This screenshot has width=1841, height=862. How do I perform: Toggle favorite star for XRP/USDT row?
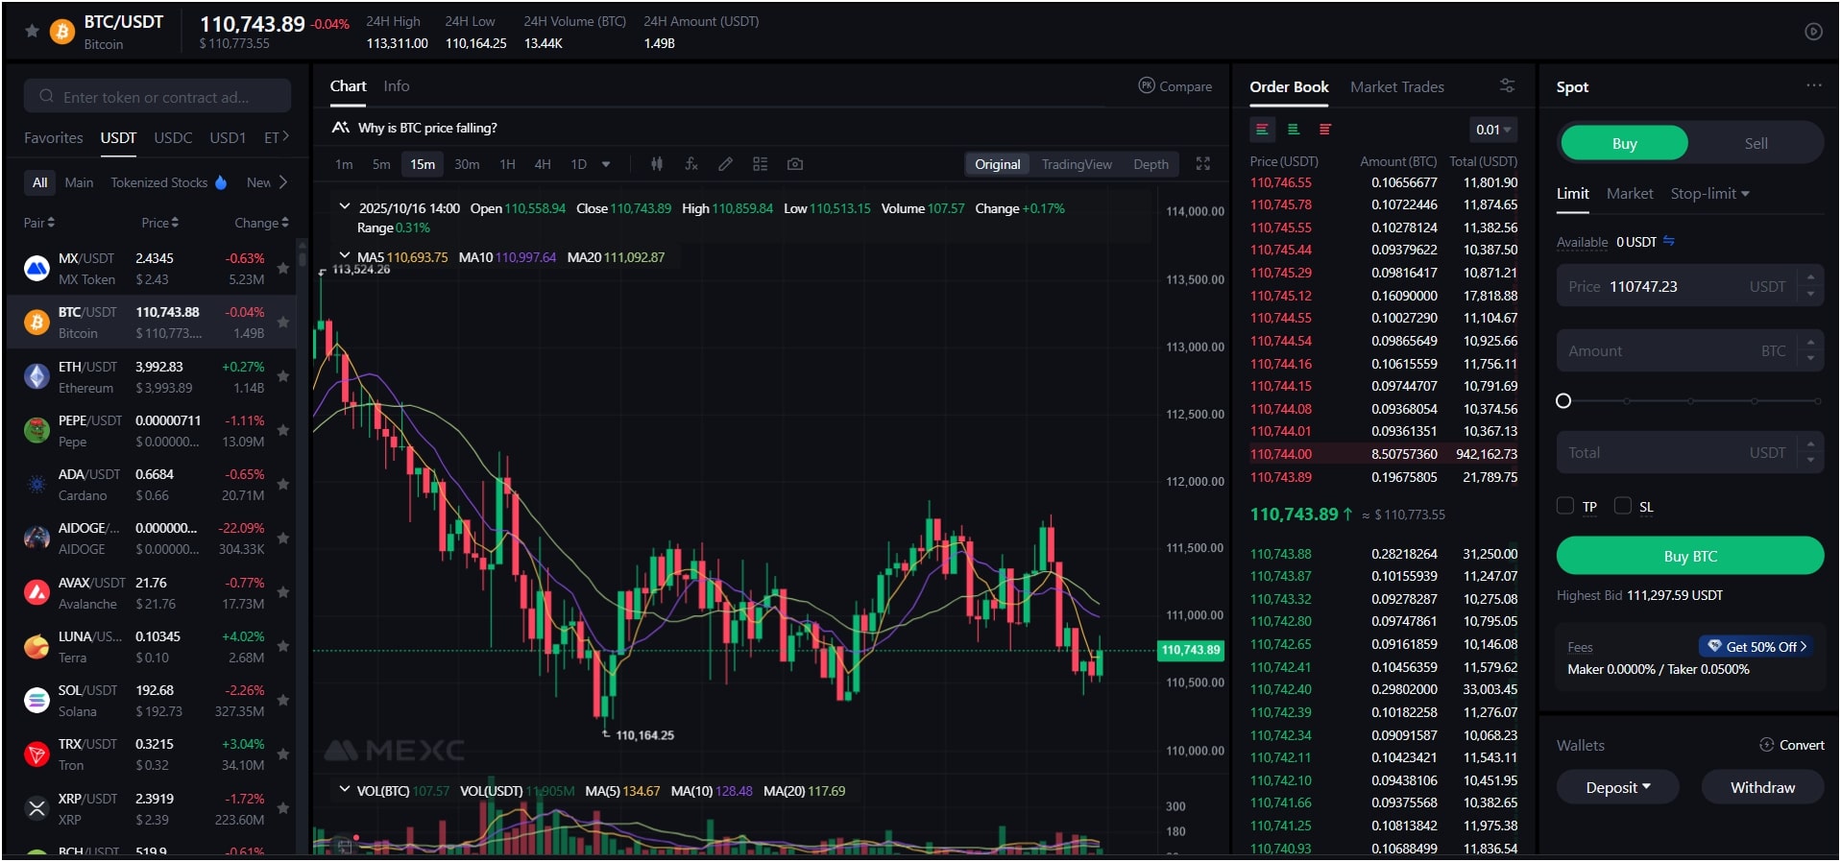(x=283, y=809)
